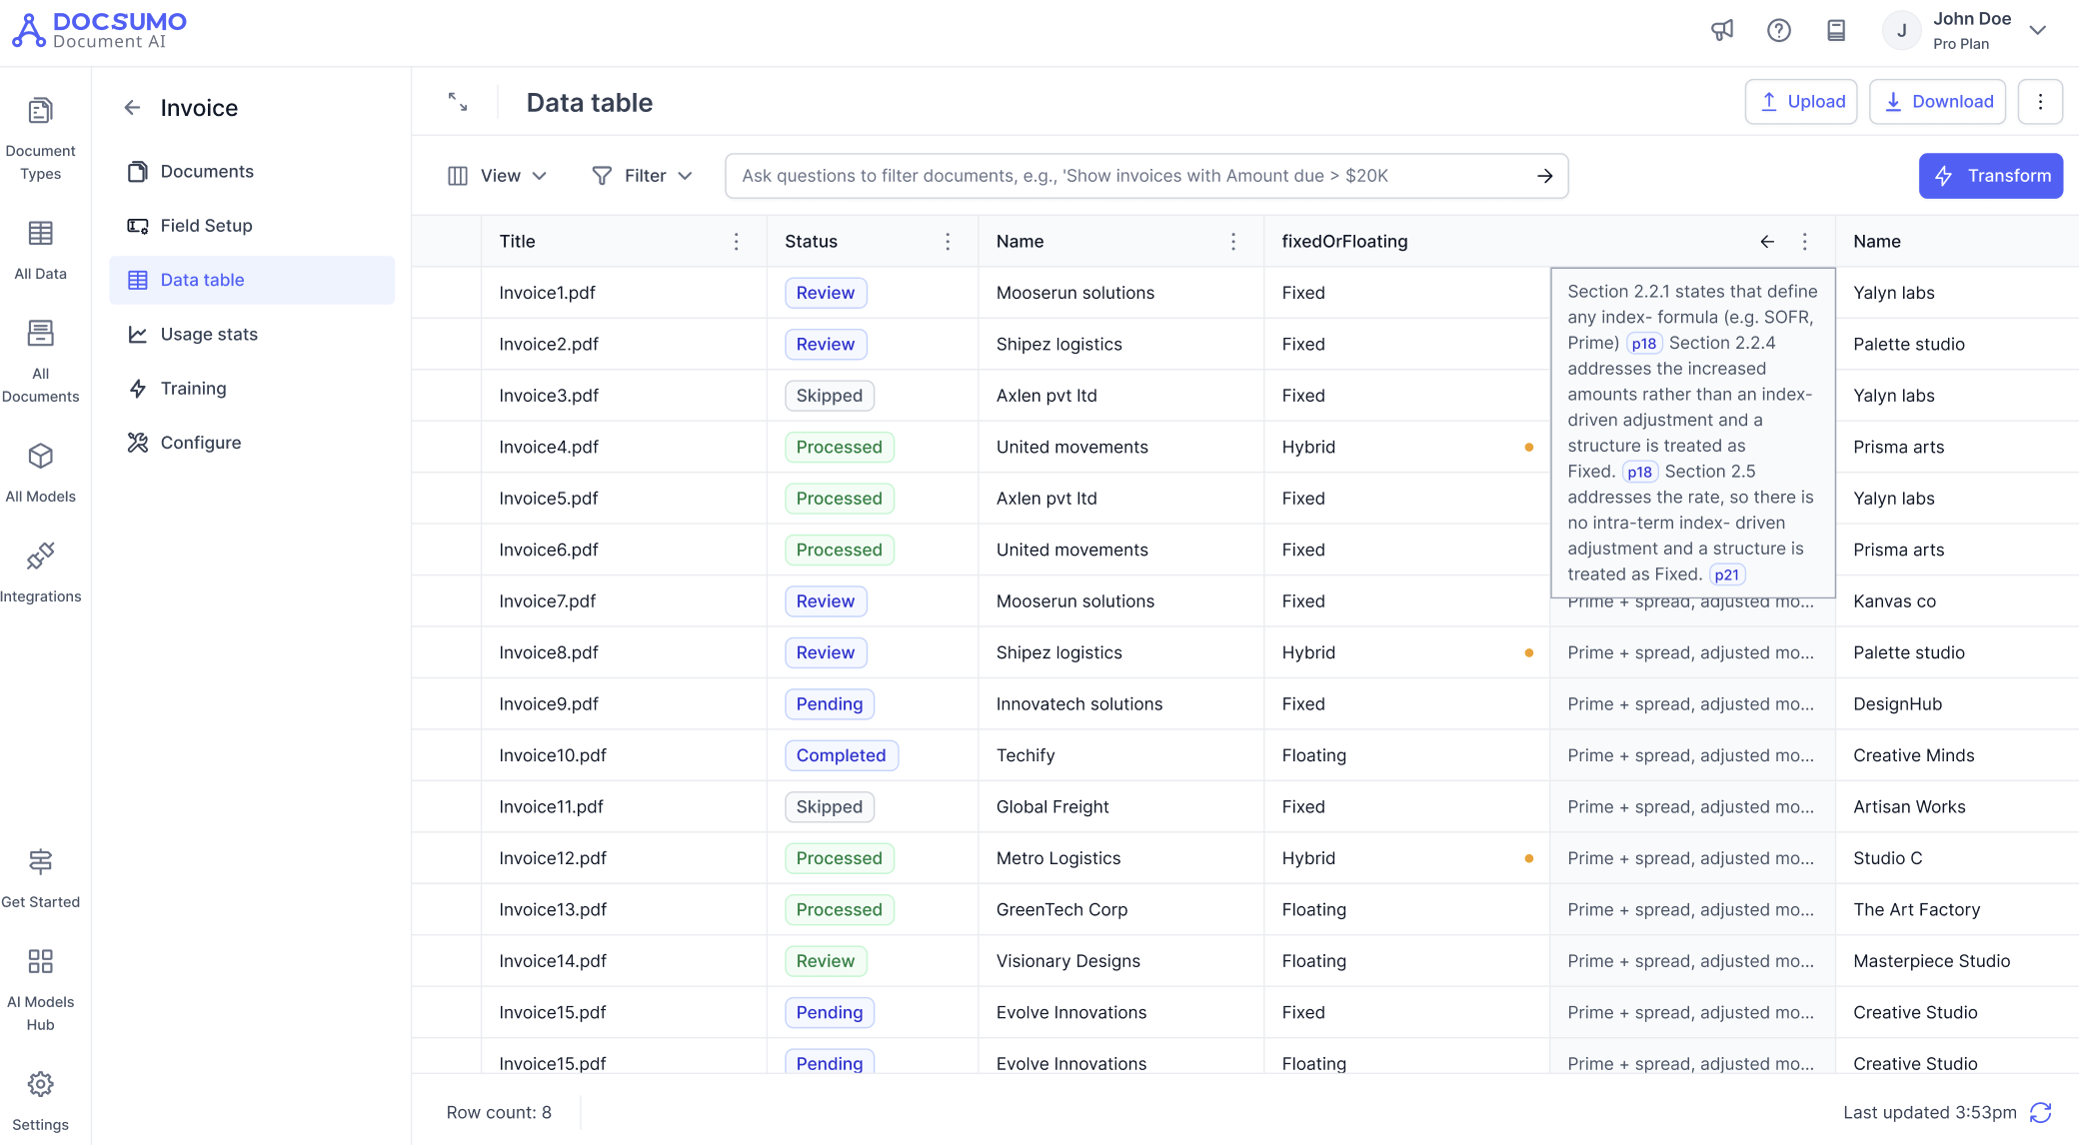Click the expand table fullscreen icon
This screenshot has height=1145, width=2079.
458,102
